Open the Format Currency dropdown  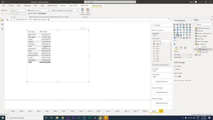tap(42, 10)
